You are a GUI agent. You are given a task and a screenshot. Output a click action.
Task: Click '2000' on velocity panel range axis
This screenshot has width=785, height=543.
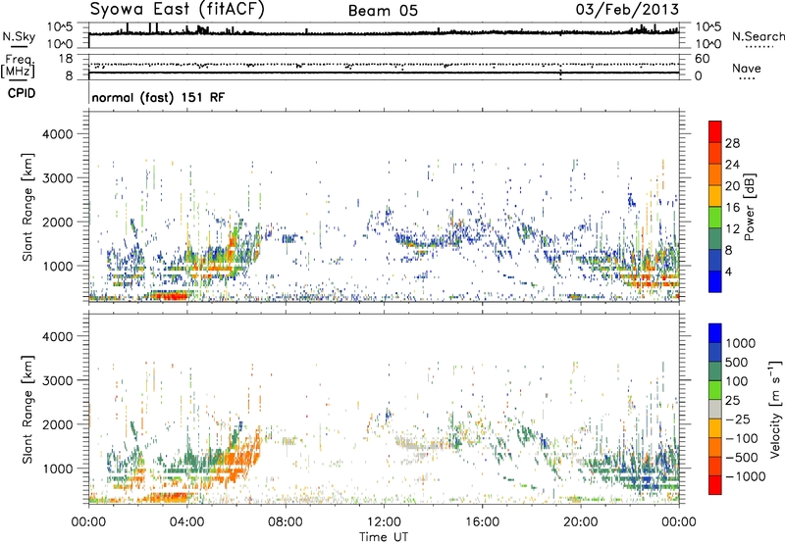pyautogui.click(x=58, y=424)
